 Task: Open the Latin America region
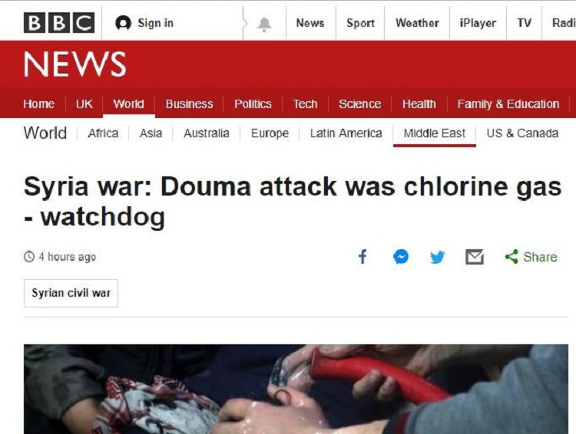(346, 133)
